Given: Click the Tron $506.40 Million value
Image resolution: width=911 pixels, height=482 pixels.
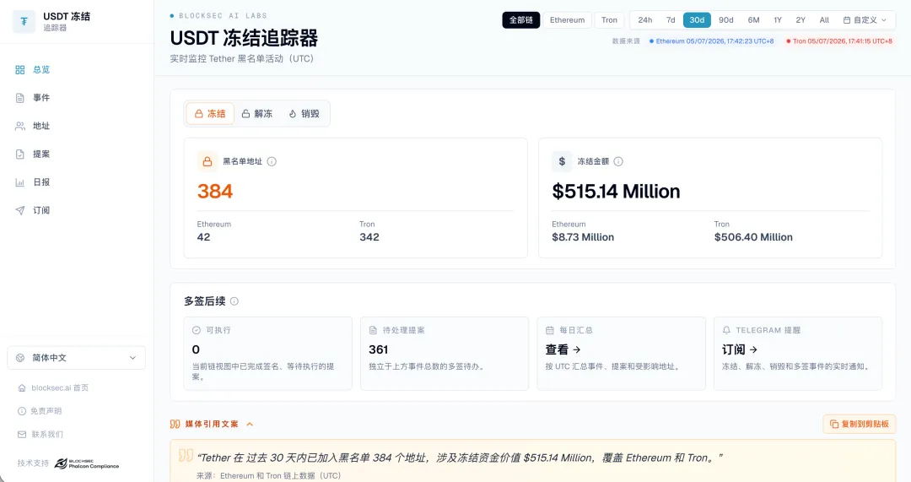Looking at the screenshot, I should [x=753, y=237].
